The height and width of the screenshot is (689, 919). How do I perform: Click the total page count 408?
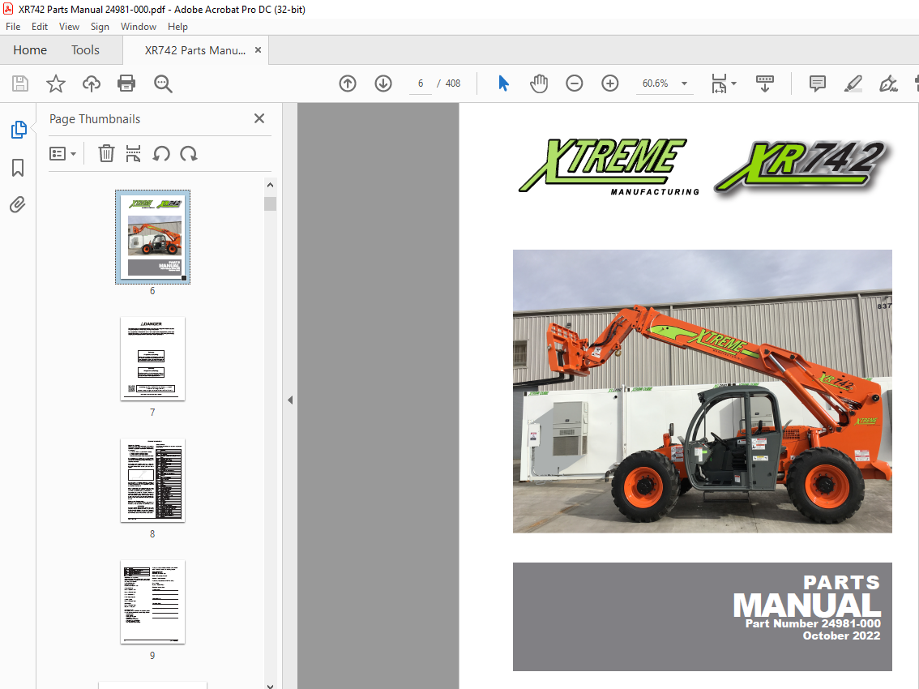tap(453, 83)
